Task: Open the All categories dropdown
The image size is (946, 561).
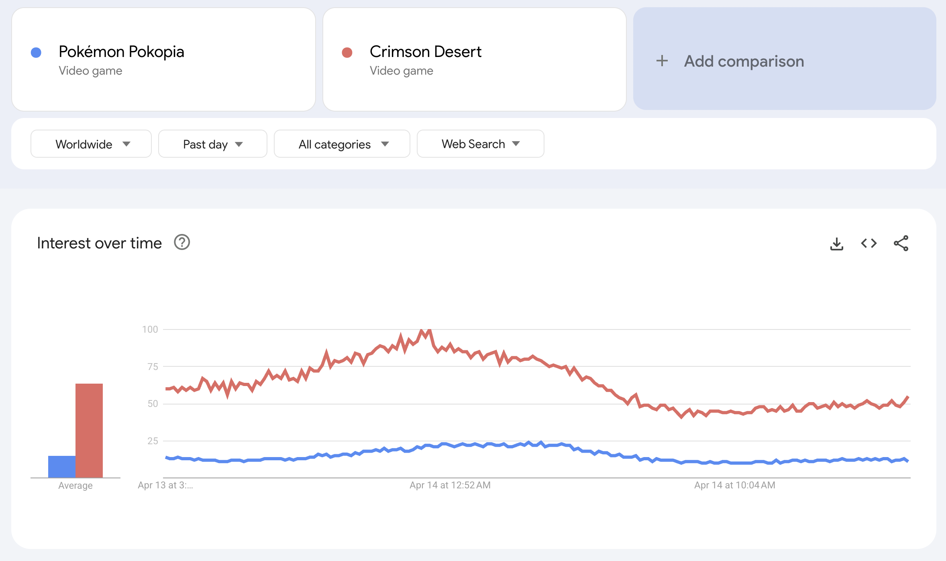Action: [342, 144]
